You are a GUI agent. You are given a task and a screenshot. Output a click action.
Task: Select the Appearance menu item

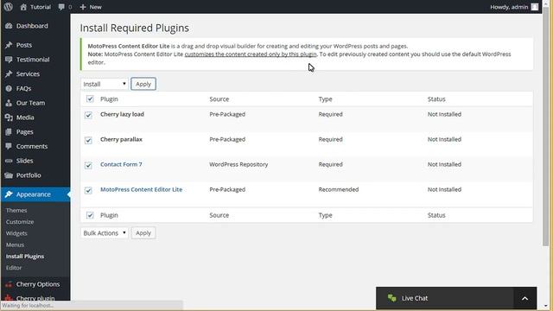(35, 194)
